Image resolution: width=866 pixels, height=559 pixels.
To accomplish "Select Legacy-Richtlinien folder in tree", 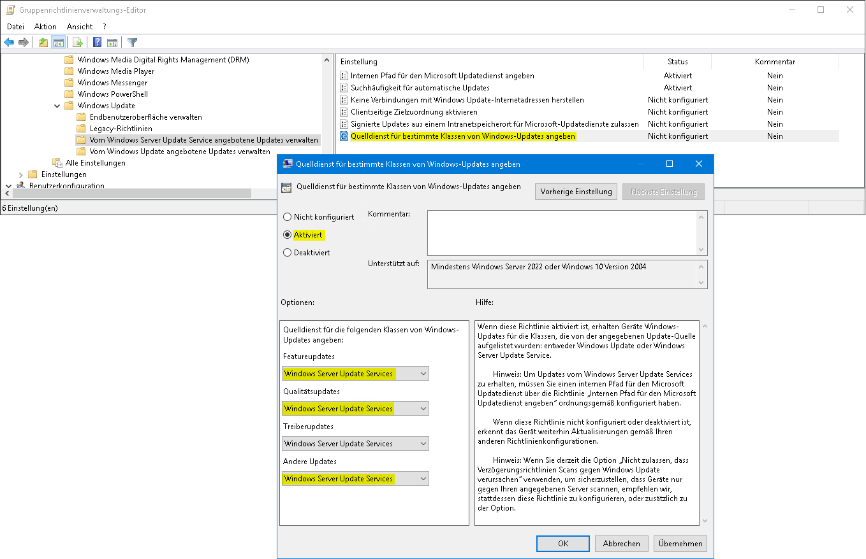I will tap(121, 129).
